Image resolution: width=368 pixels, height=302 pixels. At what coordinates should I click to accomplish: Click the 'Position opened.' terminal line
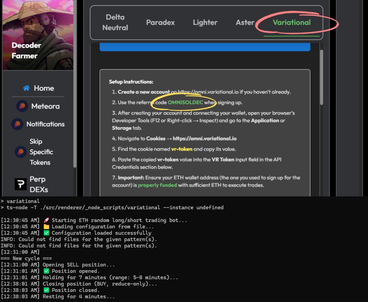(50, 271)
